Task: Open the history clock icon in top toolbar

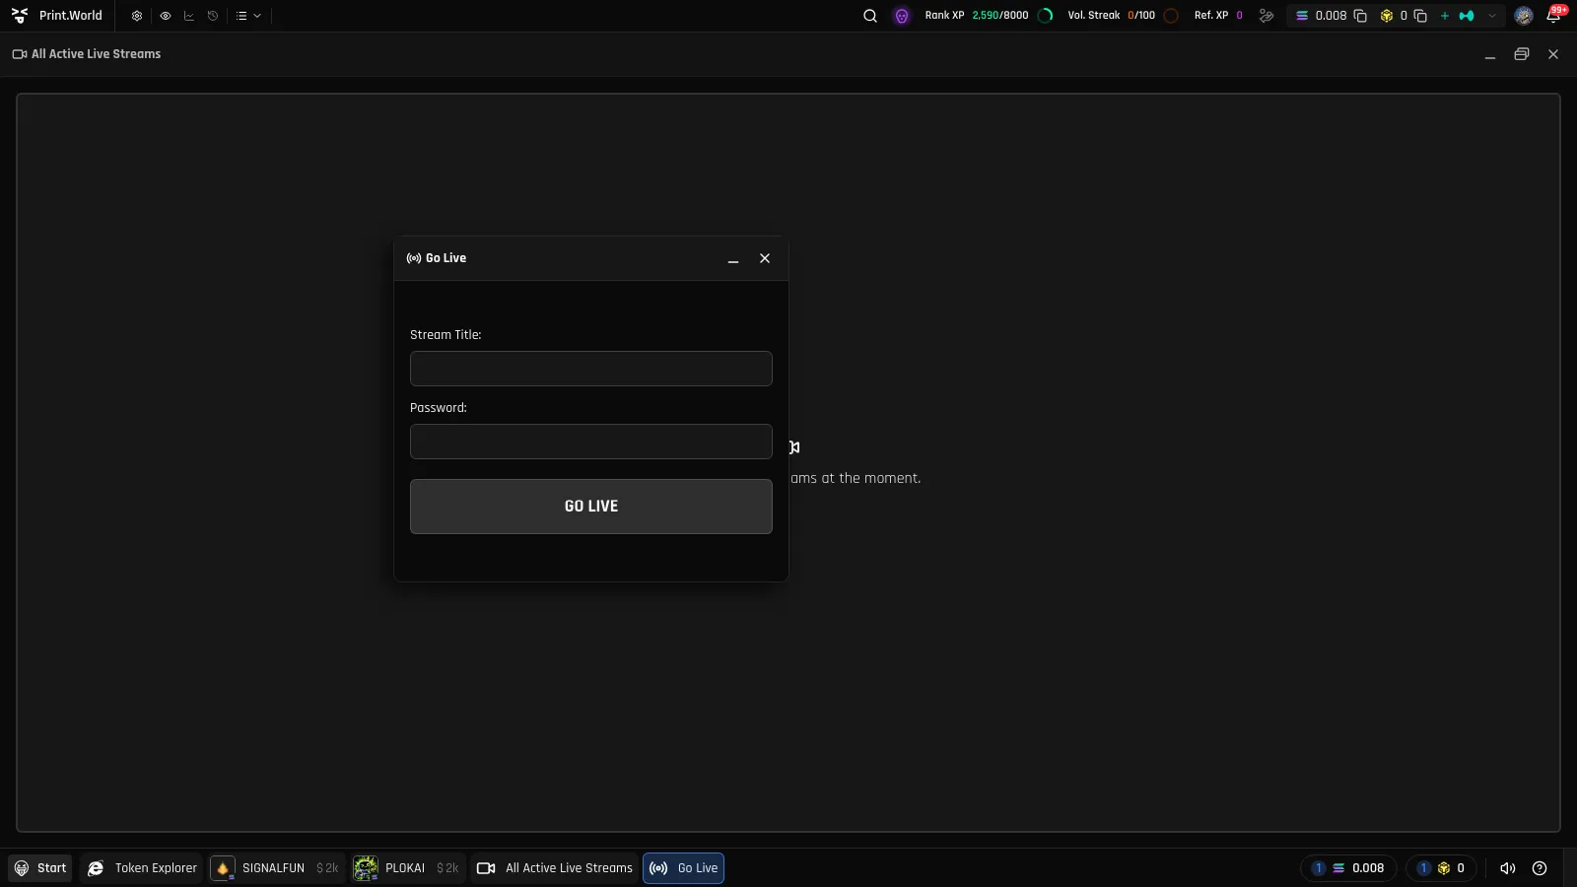Action: click(x=213, y=16)
